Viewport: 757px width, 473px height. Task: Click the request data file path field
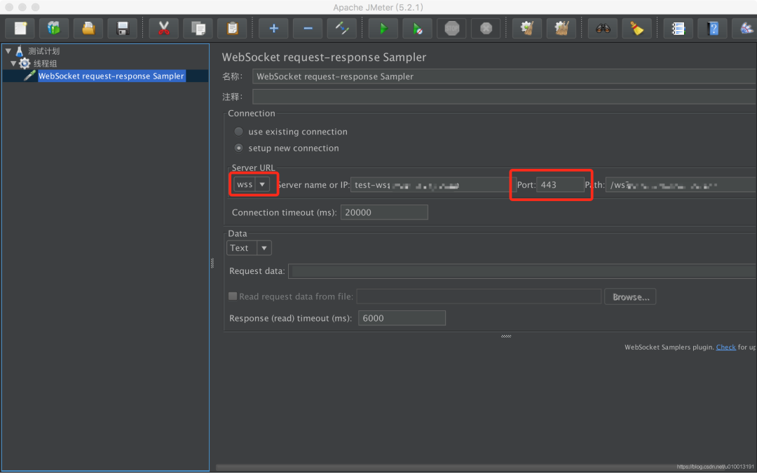click(x=479, y=296)
